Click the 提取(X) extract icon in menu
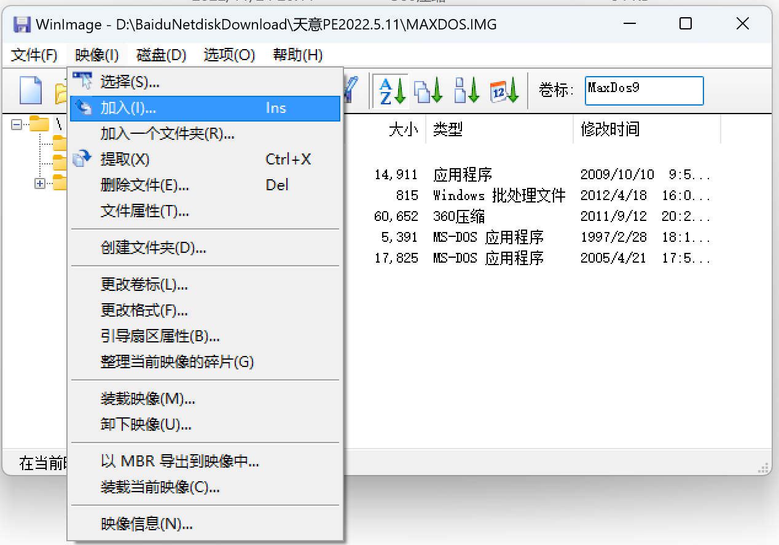 (x=82, y=159)
